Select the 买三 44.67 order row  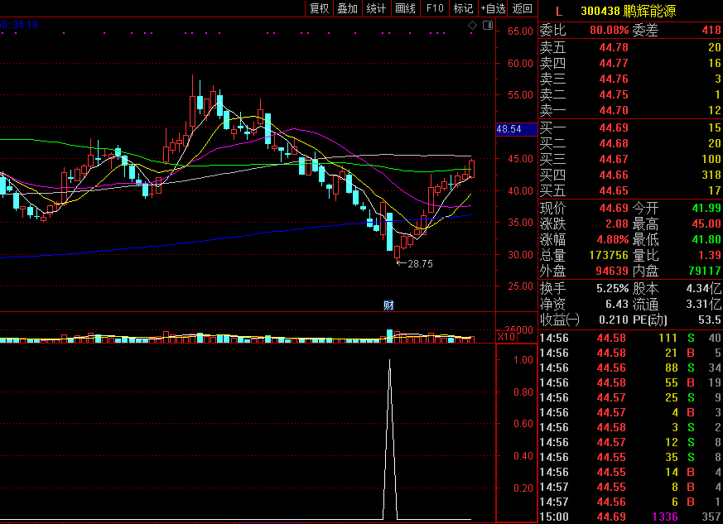[x=630, y=159]
